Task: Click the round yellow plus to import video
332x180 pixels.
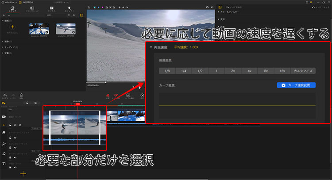Action: [x=12, y=27]
